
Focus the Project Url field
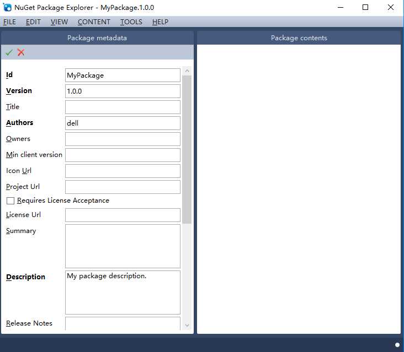click(x=123, y=187)
